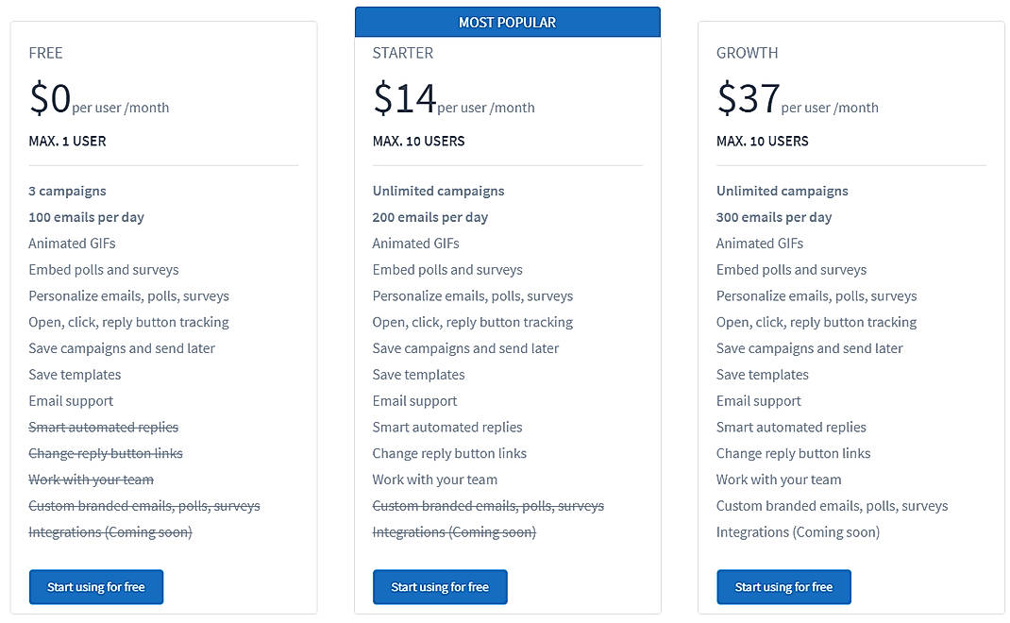Click Work with your team in the Starter plan

coord(435,480)
